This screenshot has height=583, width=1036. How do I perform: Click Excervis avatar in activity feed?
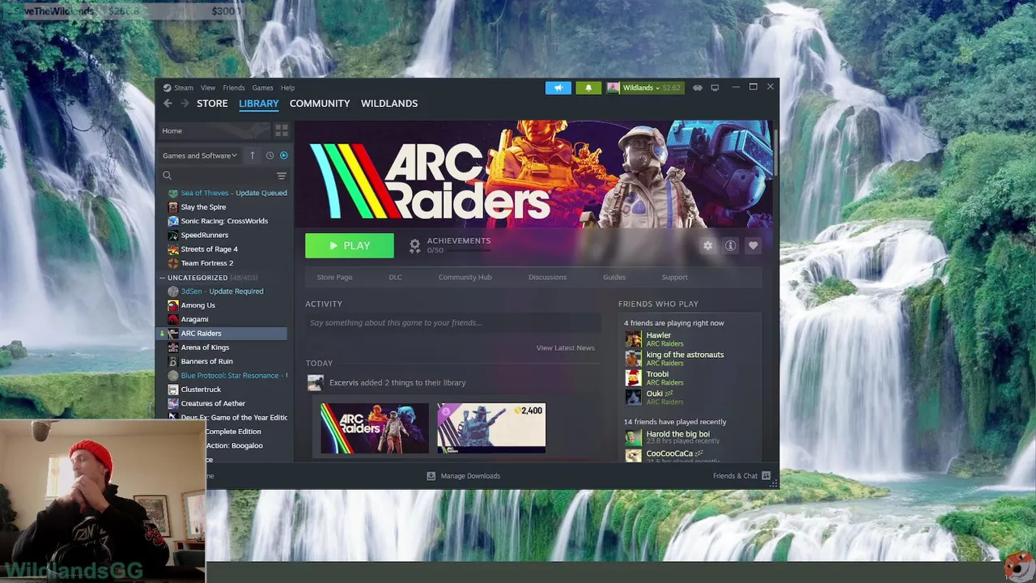(x=316, y=382)
